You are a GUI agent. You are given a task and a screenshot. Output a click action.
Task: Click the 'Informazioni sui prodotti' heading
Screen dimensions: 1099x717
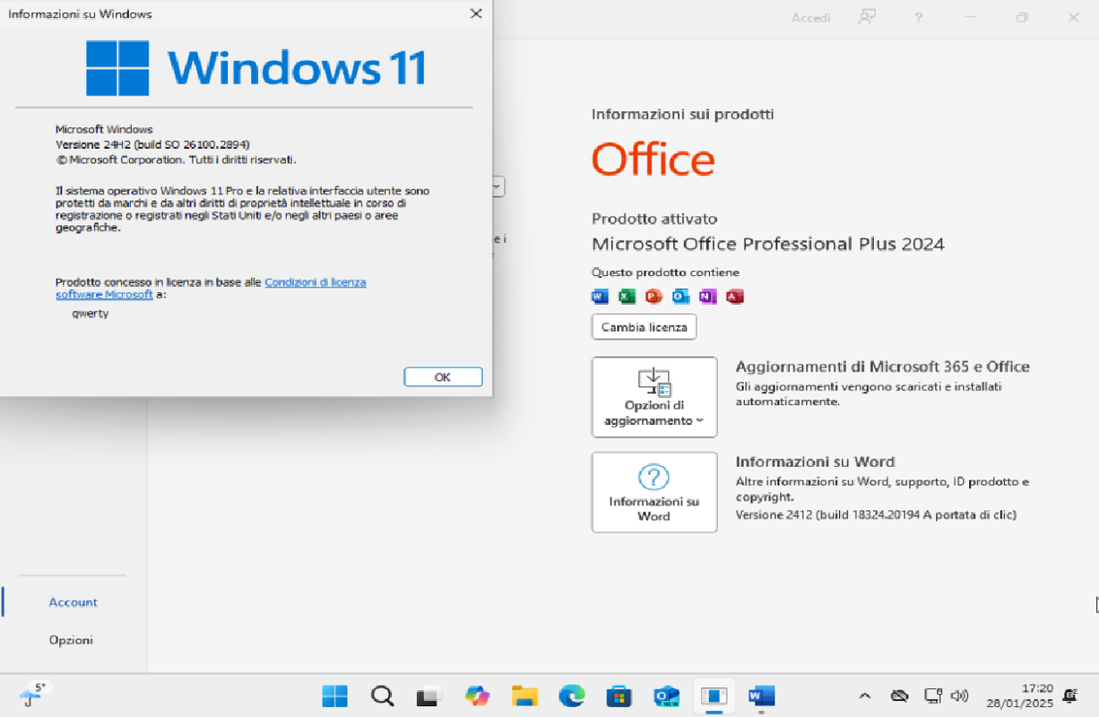tap(683, 115)
